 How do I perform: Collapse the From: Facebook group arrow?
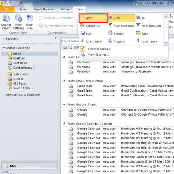click(x=64, y=57)
